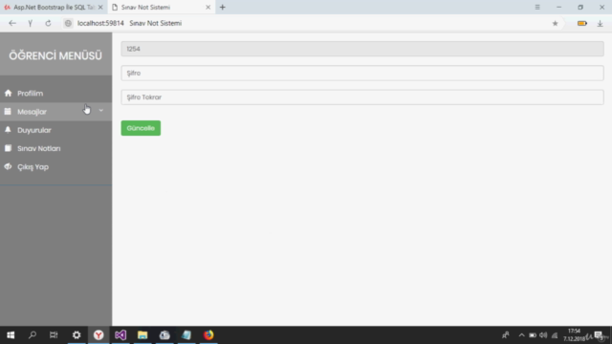Click Yandex Browser taskbar icon
Screen dimensions: 612x344
coord(98,335)
